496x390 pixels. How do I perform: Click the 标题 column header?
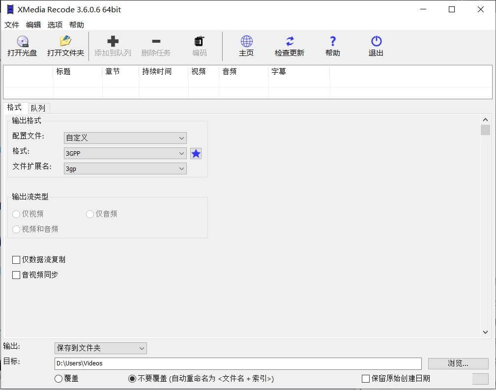[x=78, y=72]
